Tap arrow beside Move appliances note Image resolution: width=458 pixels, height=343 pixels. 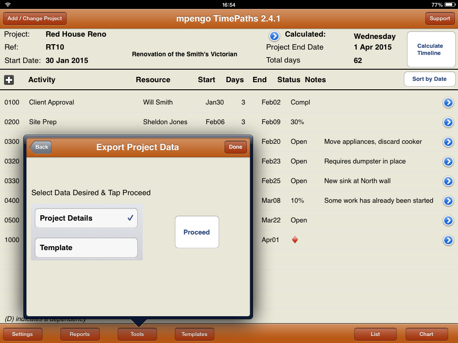point(448,142)
